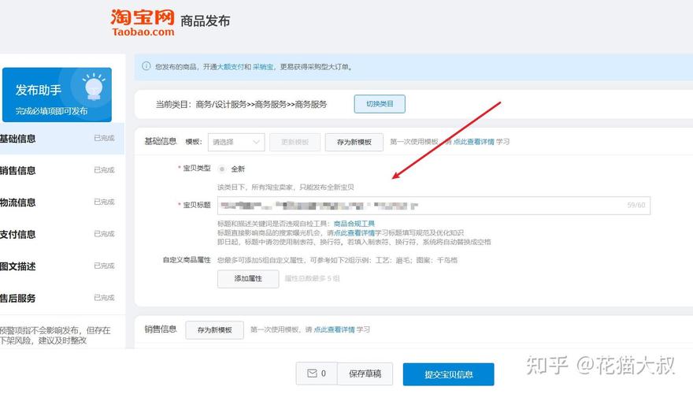Open the 商品合规工具 link

tap(354, 224)
